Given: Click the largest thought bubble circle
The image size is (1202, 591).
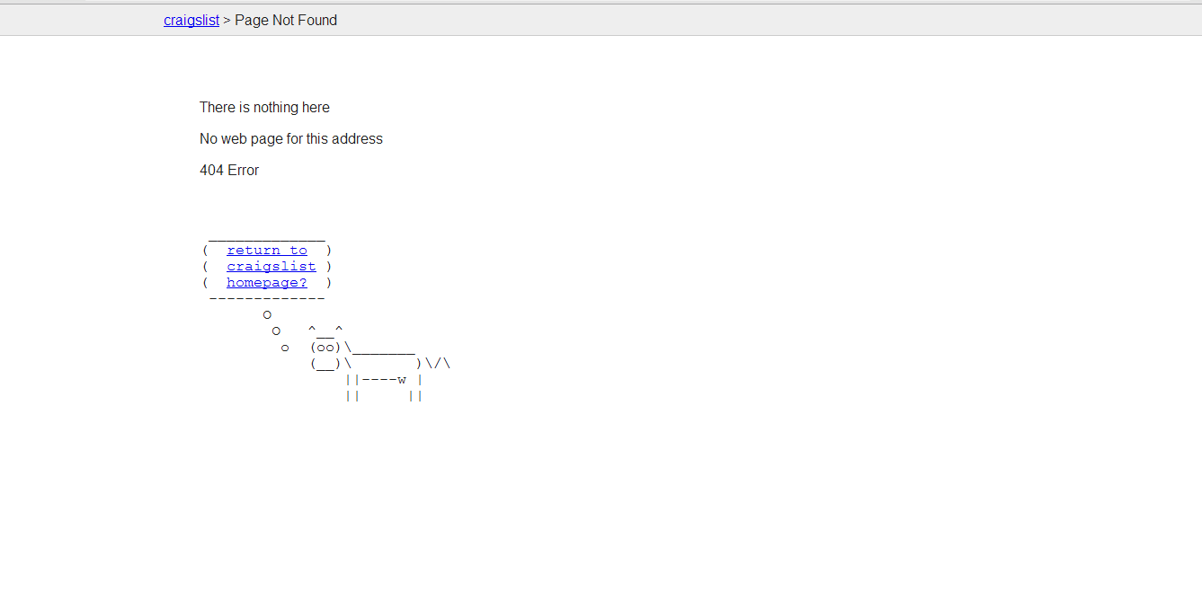Looking at the screenshot, I should coord(267,314).
